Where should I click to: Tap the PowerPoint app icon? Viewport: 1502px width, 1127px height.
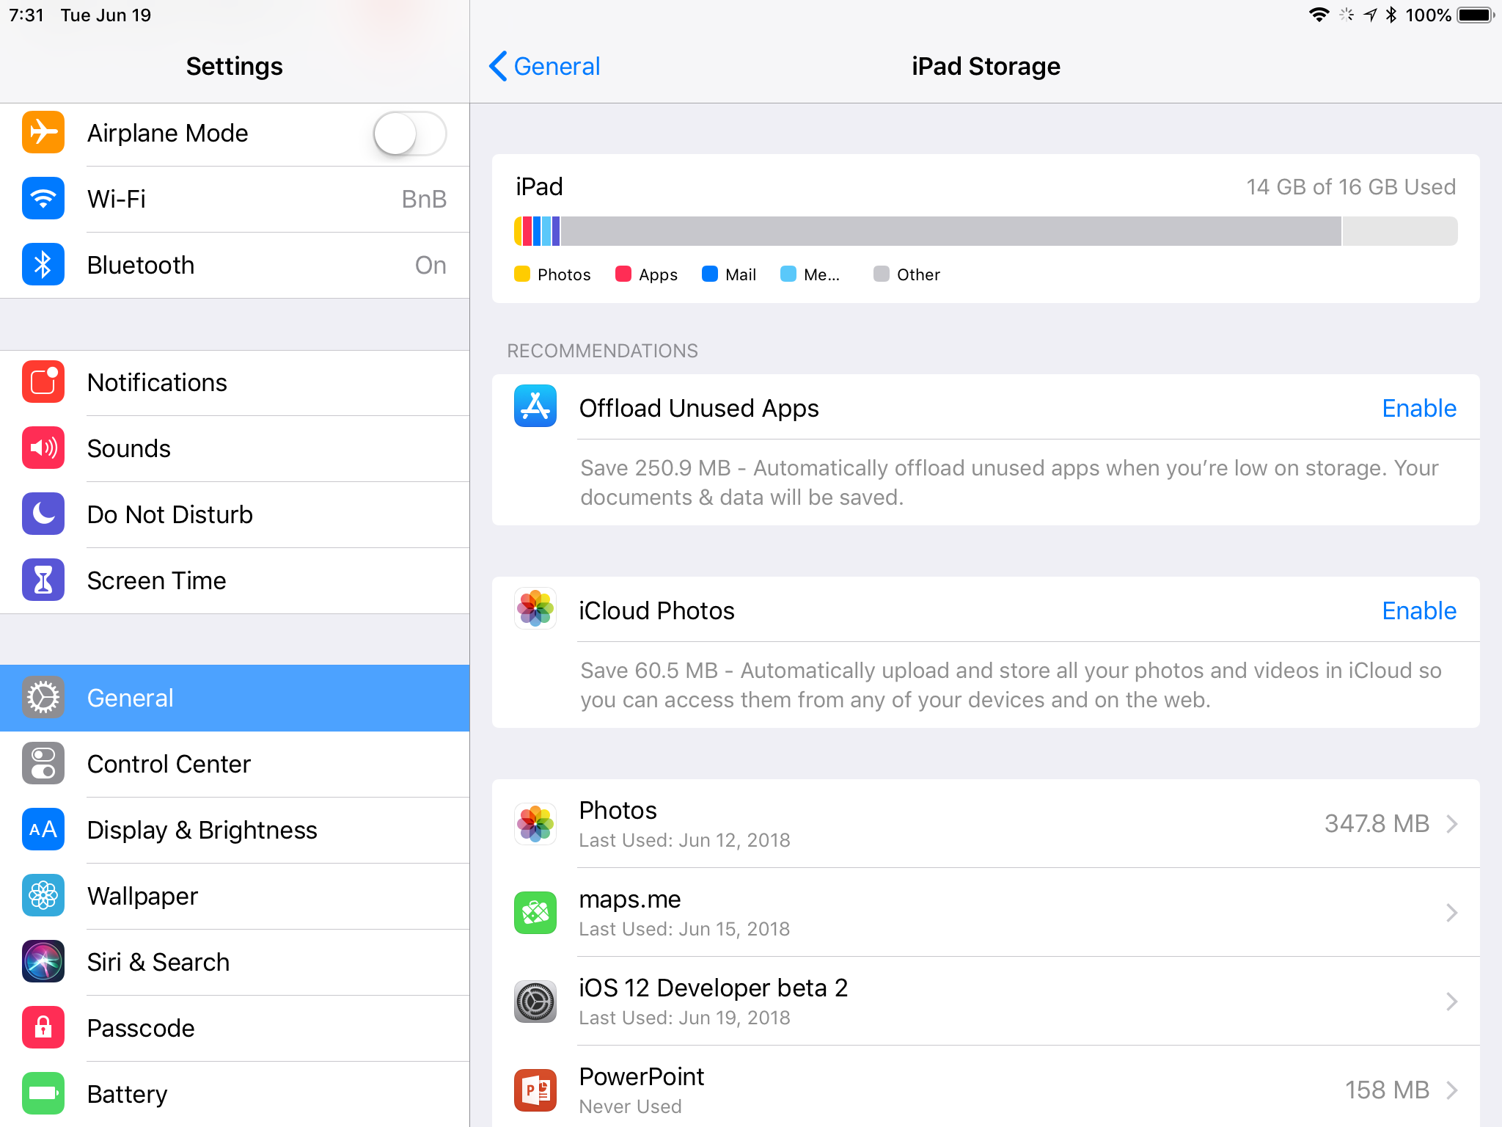click(535, 1090)
